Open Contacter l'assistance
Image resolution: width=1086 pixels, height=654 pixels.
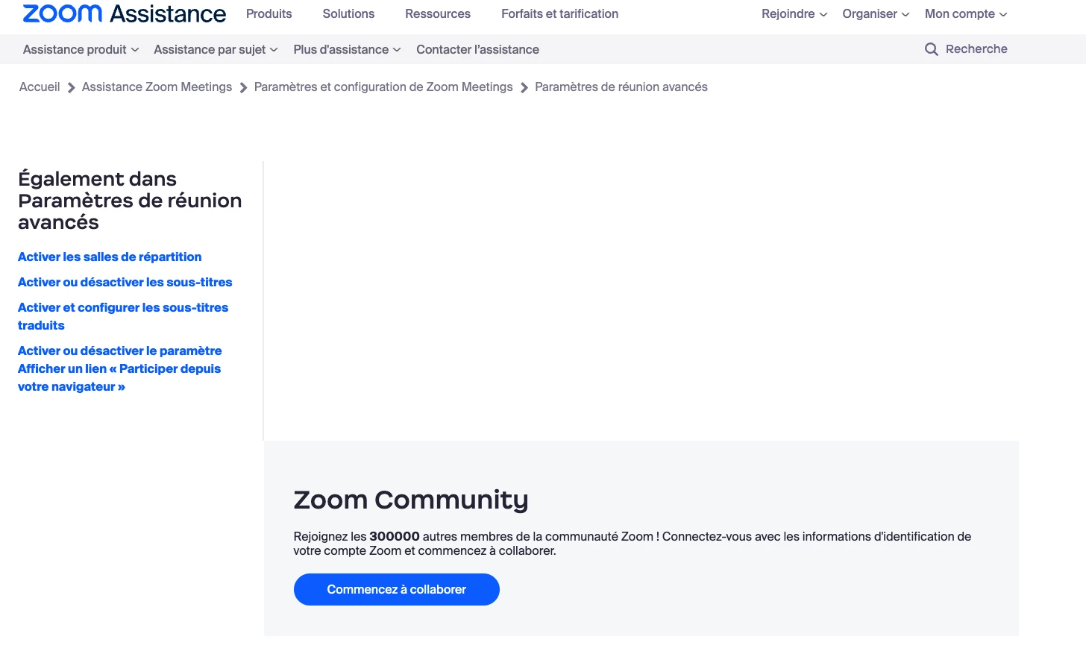(x=477, y=49)
